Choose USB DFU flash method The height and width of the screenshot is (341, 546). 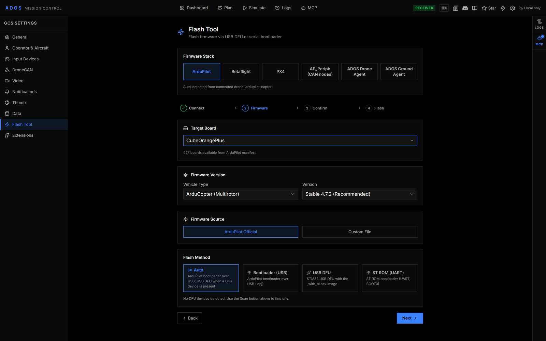(330, 278)
